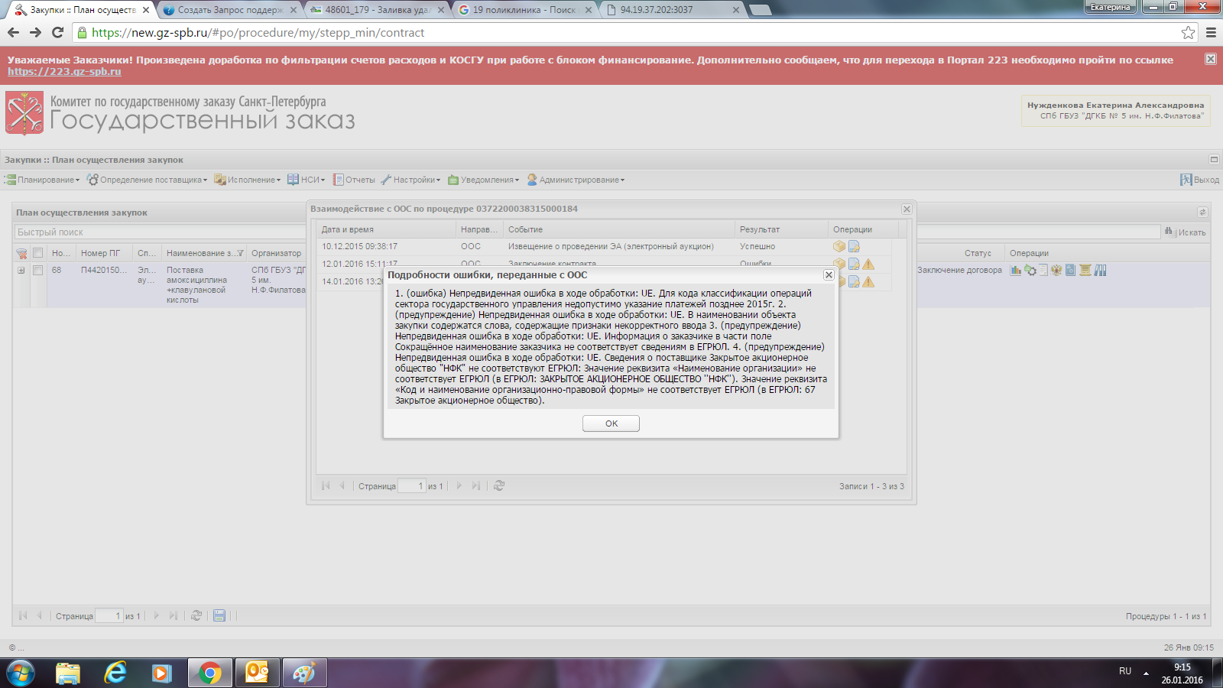
Task: Sort by the Номер ПГ column header
Action: [104, 253]
